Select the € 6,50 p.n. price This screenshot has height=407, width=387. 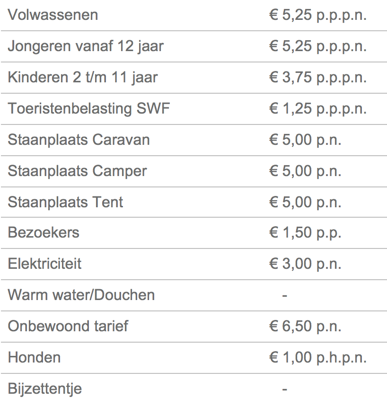click(305, 326)
